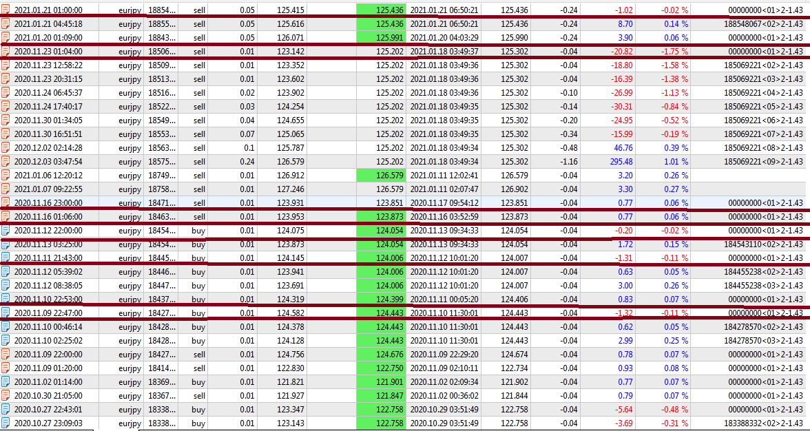Click the comment 185069221<09>2-1.43
The image size is (810, 431).
tap(763, 162)
